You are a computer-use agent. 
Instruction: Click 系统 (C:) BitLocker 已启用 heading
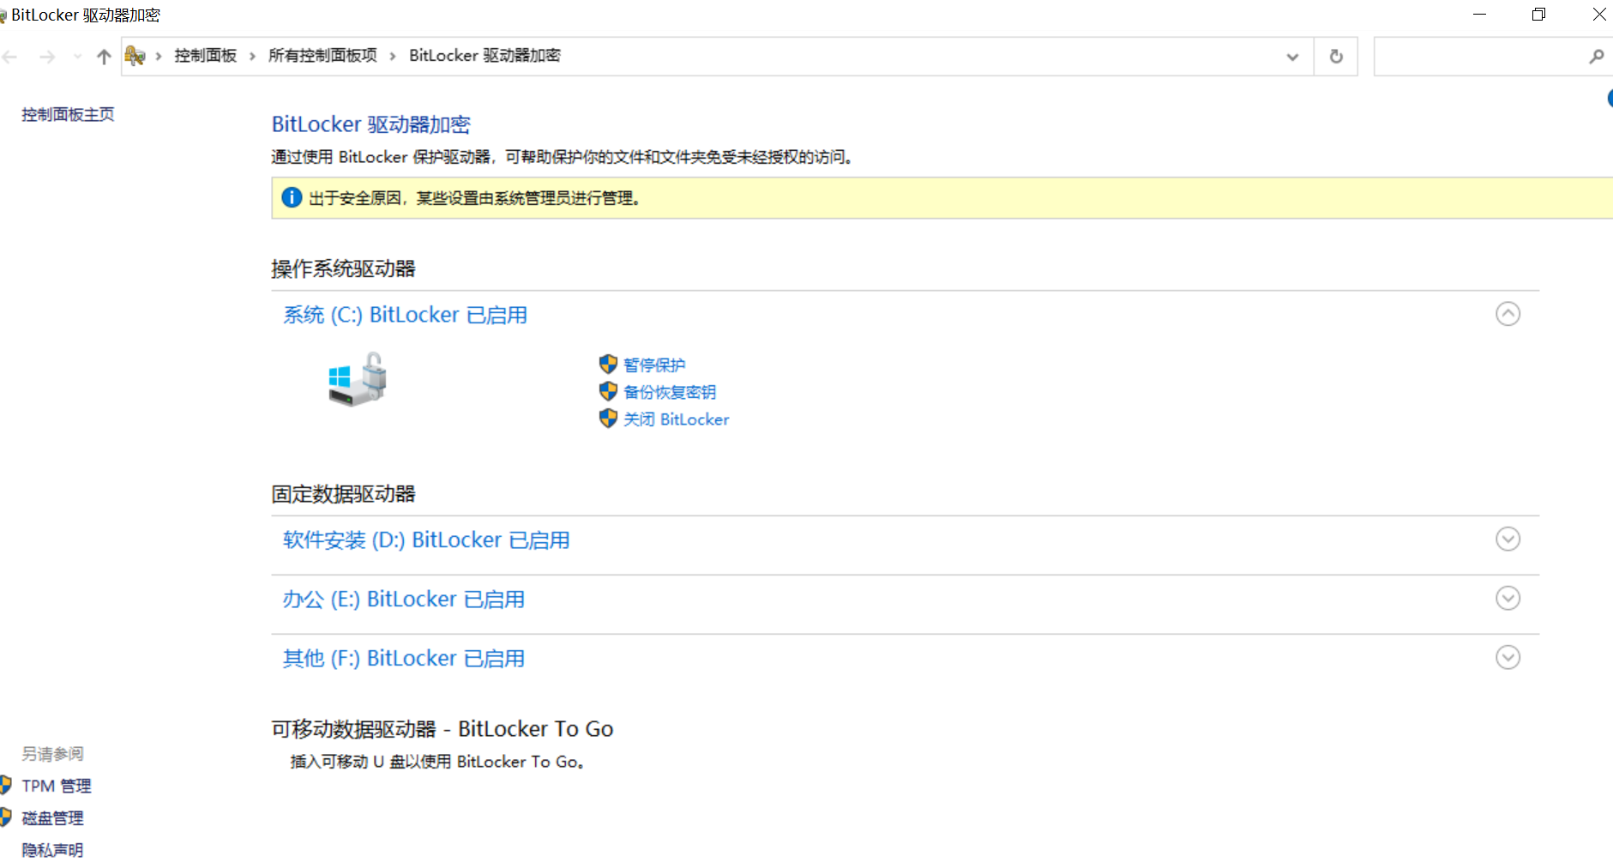click(405, 315)
